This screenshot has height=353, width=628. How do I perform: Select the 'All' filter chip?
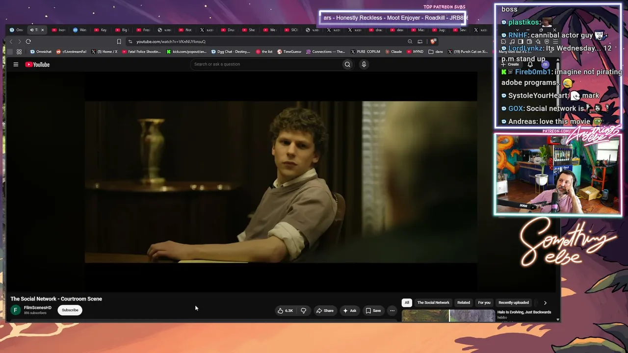[407, 303]
